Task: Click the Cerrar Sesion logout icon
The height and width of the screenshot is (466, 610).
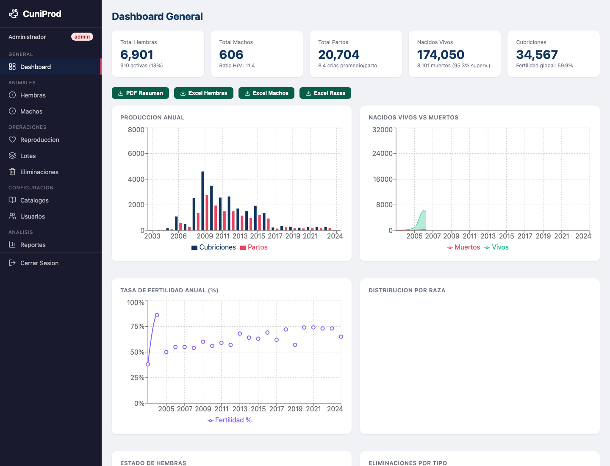Action: click(x=12, y=263)
